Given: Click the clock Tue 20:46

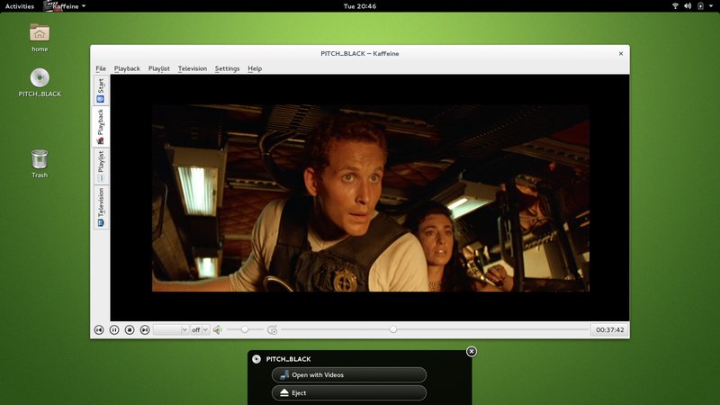Looking at the screenshot, I should [x=360, y=6].
